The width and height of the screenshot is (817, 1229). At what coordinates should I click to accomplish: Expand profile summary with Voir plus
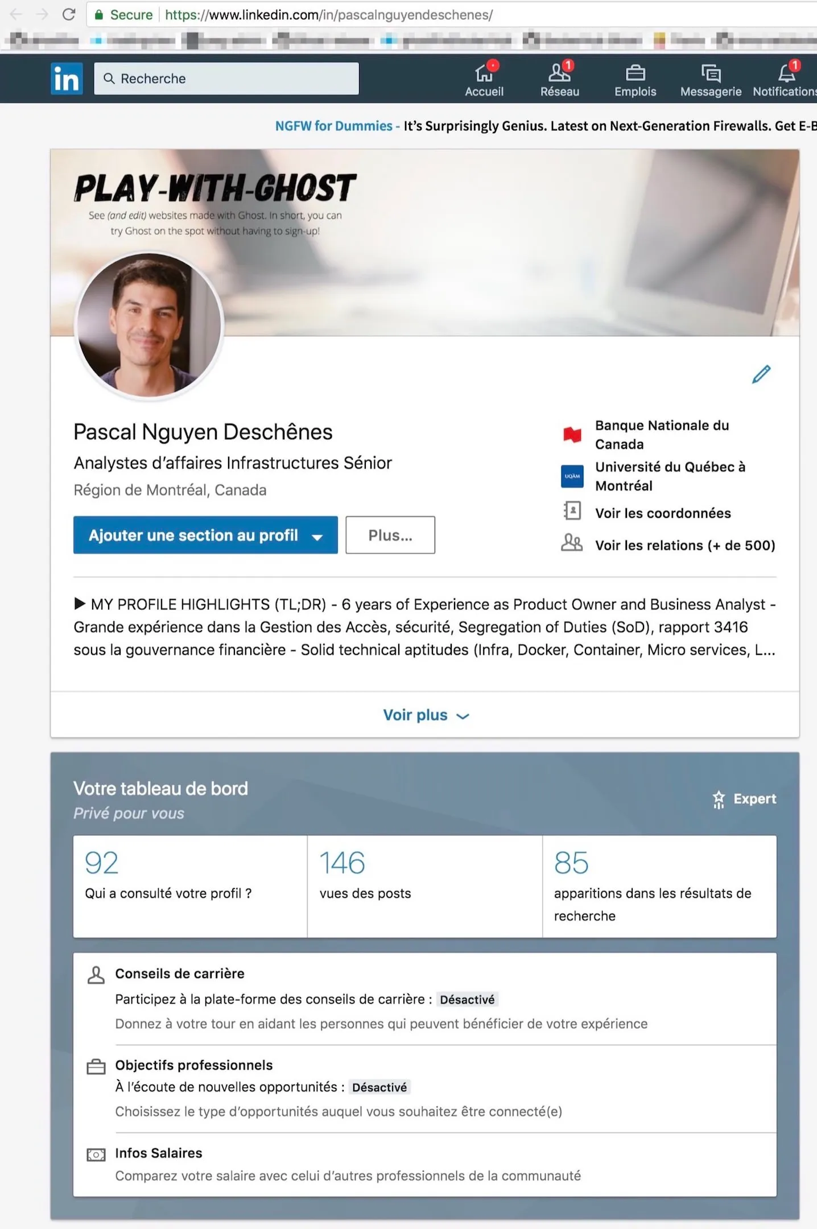[x=426, y=715]
